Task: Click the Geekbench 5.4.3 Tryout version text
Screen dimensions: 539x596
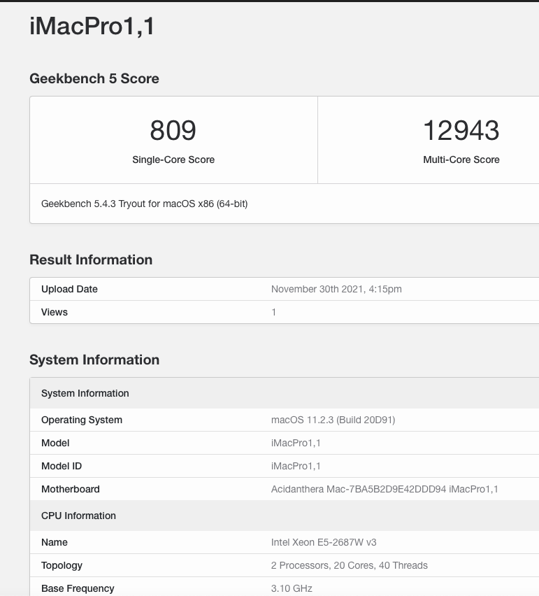Action: pos(144,204)
